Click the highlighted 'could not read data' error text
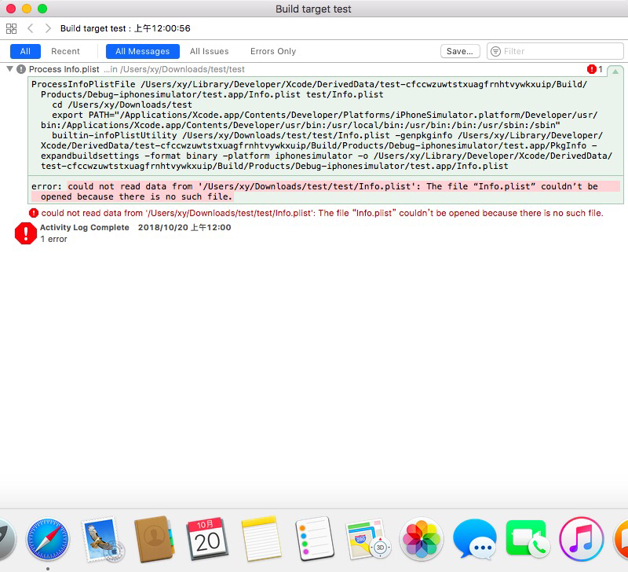This screenshot has width=628, height=572. click(x=326, y=192)
